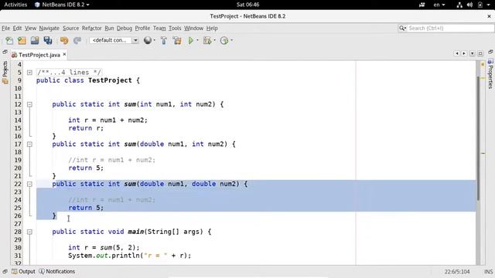
Task: Click 'public class TestProject {' line
Action: 88,80
